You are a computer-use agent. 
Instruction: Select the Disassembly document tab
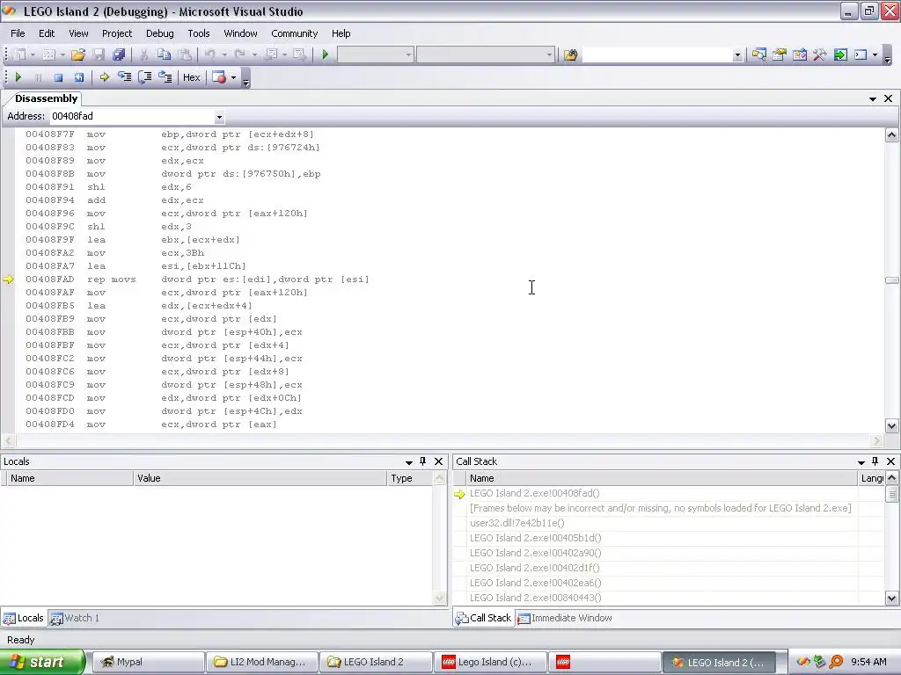pos(46,98)
